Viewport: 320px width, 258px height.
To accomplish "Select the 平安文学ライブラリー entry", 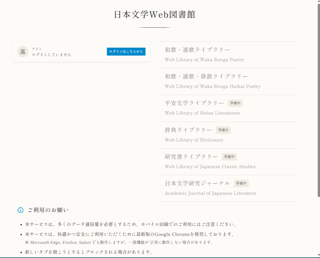I will 194,103.
